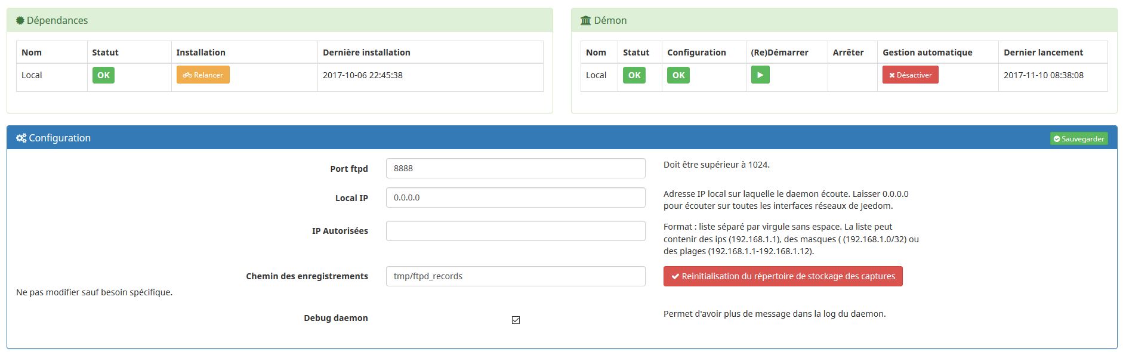
Task: Click the IP Autorisées label
Action: [340, 231]
